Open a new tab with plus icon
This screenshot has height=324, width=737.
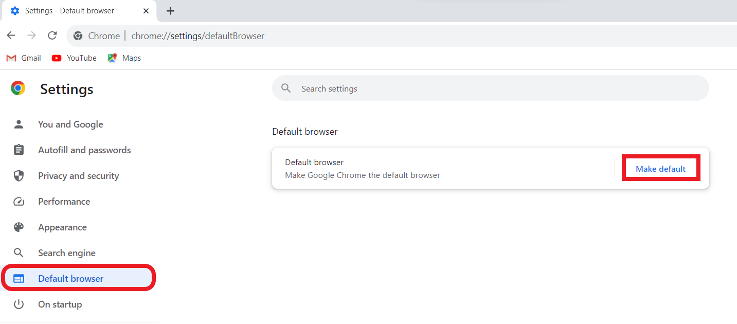point(171,11)
